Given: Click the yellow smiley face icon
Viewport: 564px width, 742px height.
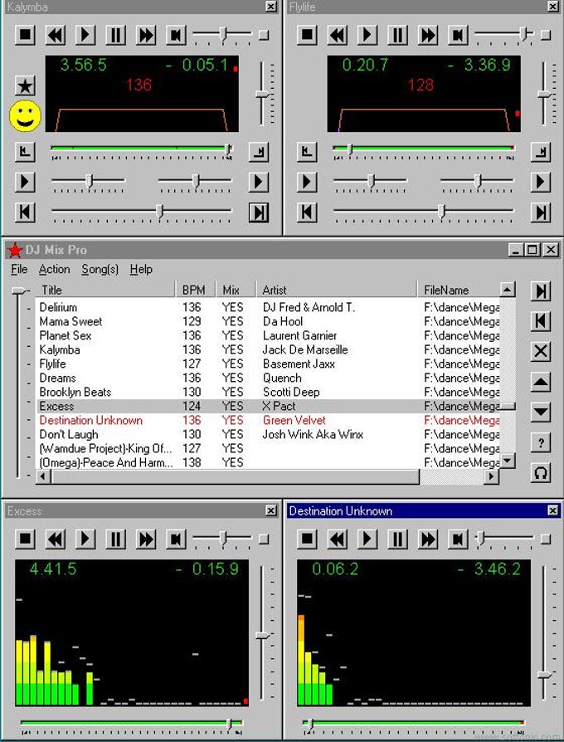Looking at the screenshot, I should coord(25,116).
